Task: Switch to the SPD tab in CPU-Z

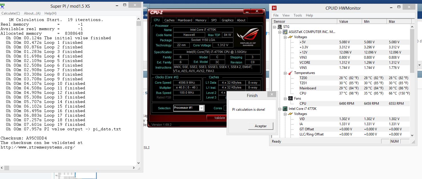Action: pyautogui.click(x=214, y=20)
